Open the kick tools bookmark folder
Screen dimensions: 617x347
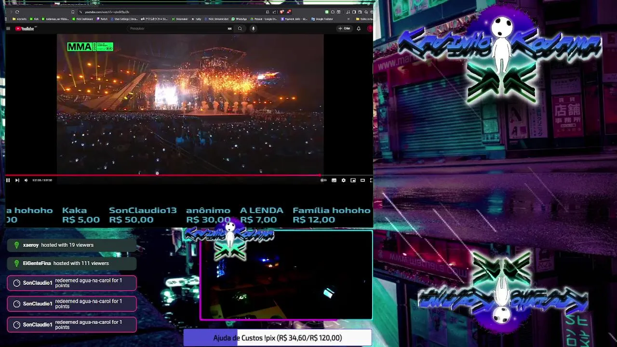coord(19,19)
